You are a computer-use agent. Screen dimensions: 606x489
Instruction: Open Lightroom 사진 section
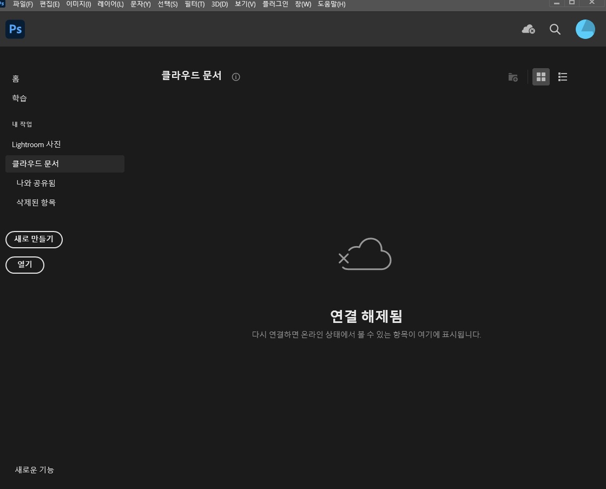click(x=36, y=144)
